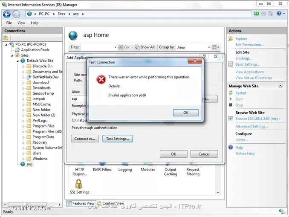Click the View Virtual Directories link
289x217 pixels.
[x=254, y=78]
